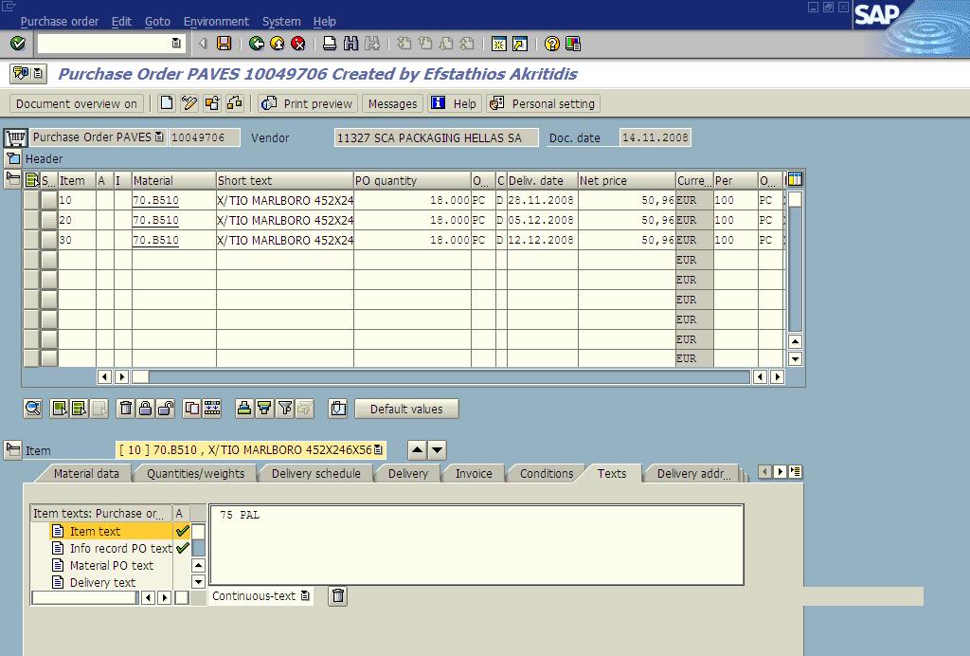Switch to the Conditions tab

pyautogui.click(x=547, y=473)
